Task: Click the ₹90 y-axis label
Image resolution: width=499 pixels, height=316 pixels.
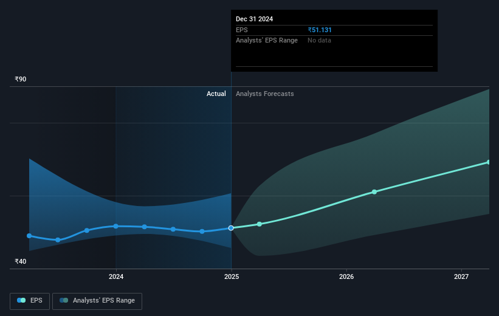Action: pyautogui.click(x=21, y=79)
